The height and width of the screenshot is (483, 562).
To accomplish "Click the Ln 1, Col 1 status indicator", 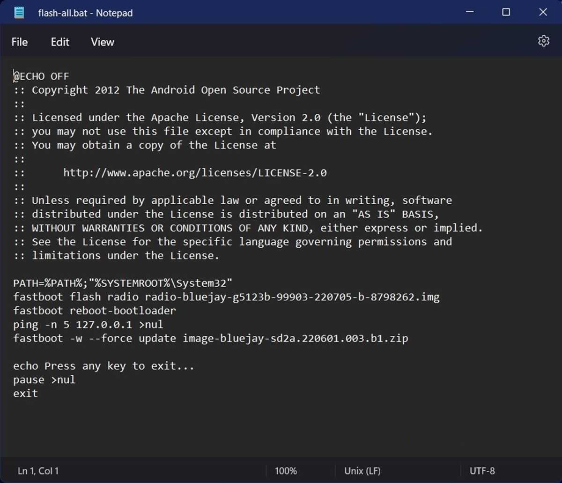I will tap(38, 471).
